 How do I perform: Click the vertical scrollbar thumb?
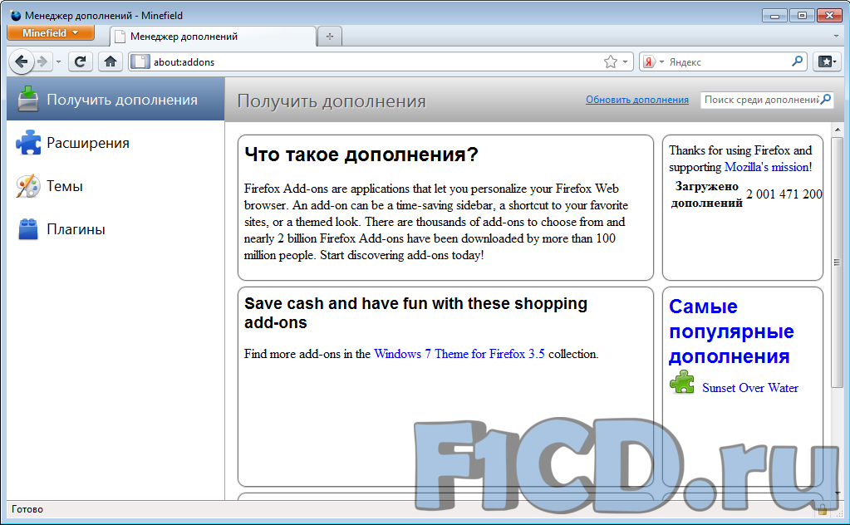point(837,262)
